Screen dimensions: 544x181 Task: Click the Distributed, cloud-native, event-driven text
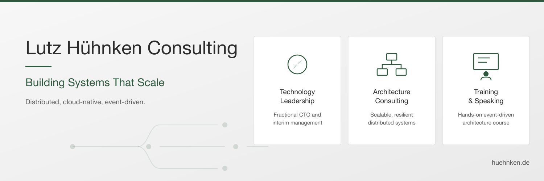[x=85, y=102]
